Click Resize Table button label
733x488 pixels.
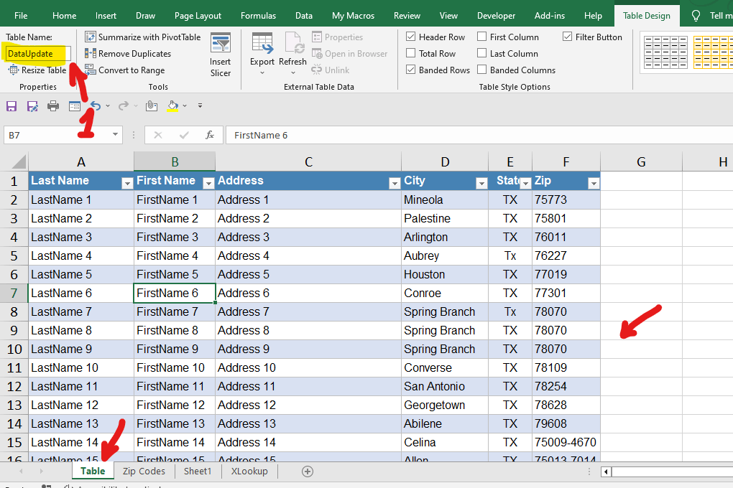click(x=44, y=70)
